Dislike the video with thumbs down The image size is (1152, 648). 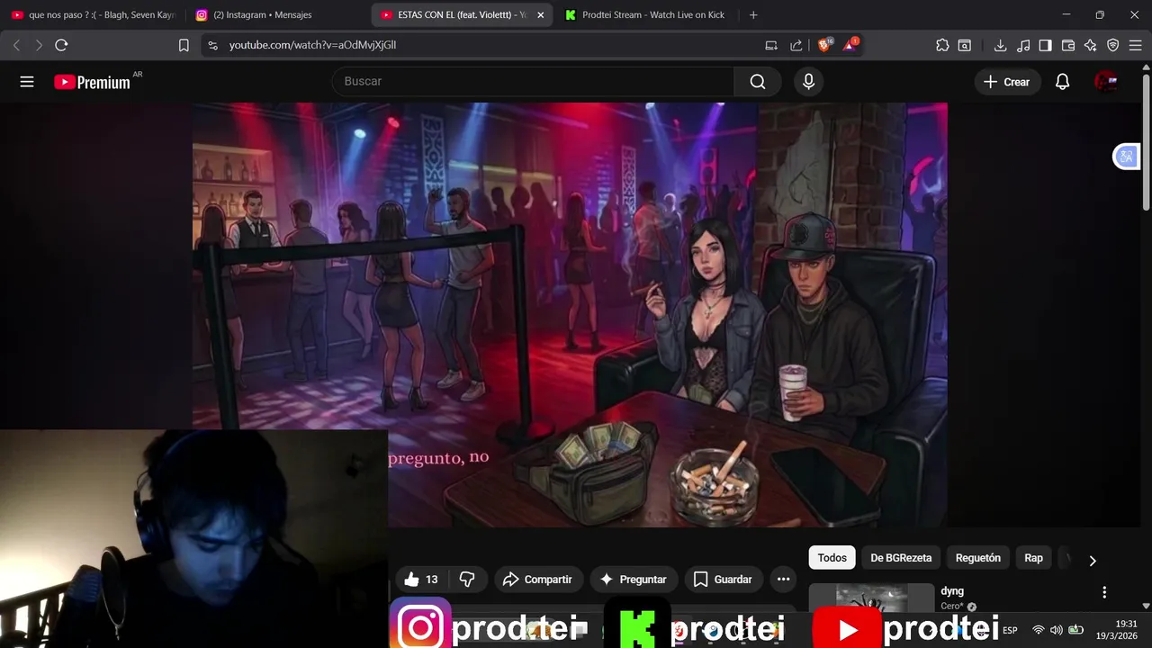[467, 580]
